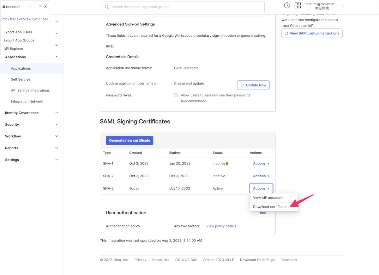
Task: Click the rockstar panel question mark
Action: click(40, 7)
